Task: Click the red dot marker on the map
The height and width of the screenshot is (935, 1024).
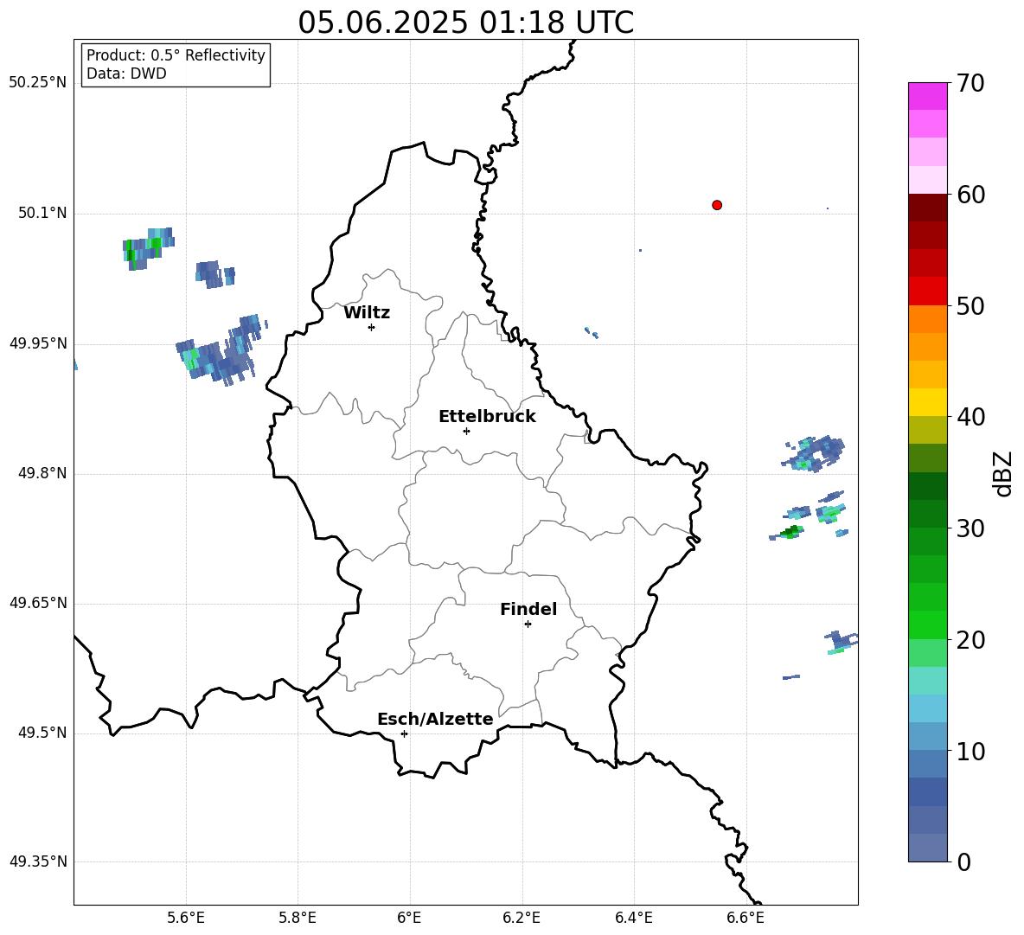Action: [x=717, y=205]
